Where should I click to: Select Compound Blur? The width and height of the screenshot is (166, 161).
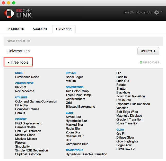coord(77,144)
